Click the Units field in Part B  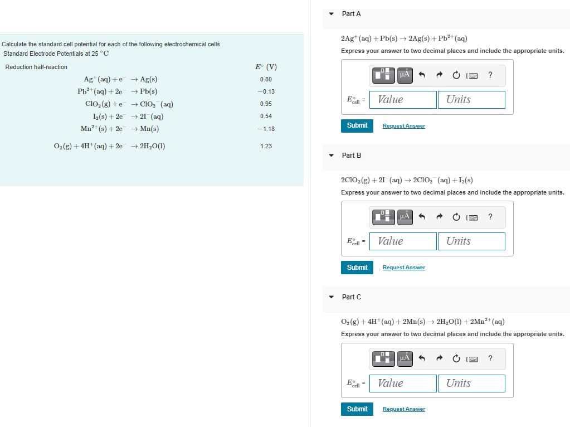pyautogui.click(x=471, y=241)
